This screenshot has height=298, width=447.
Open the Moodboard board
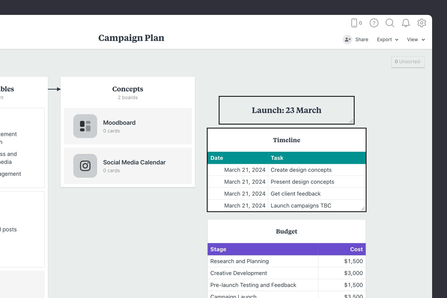(x=119, y=122)
